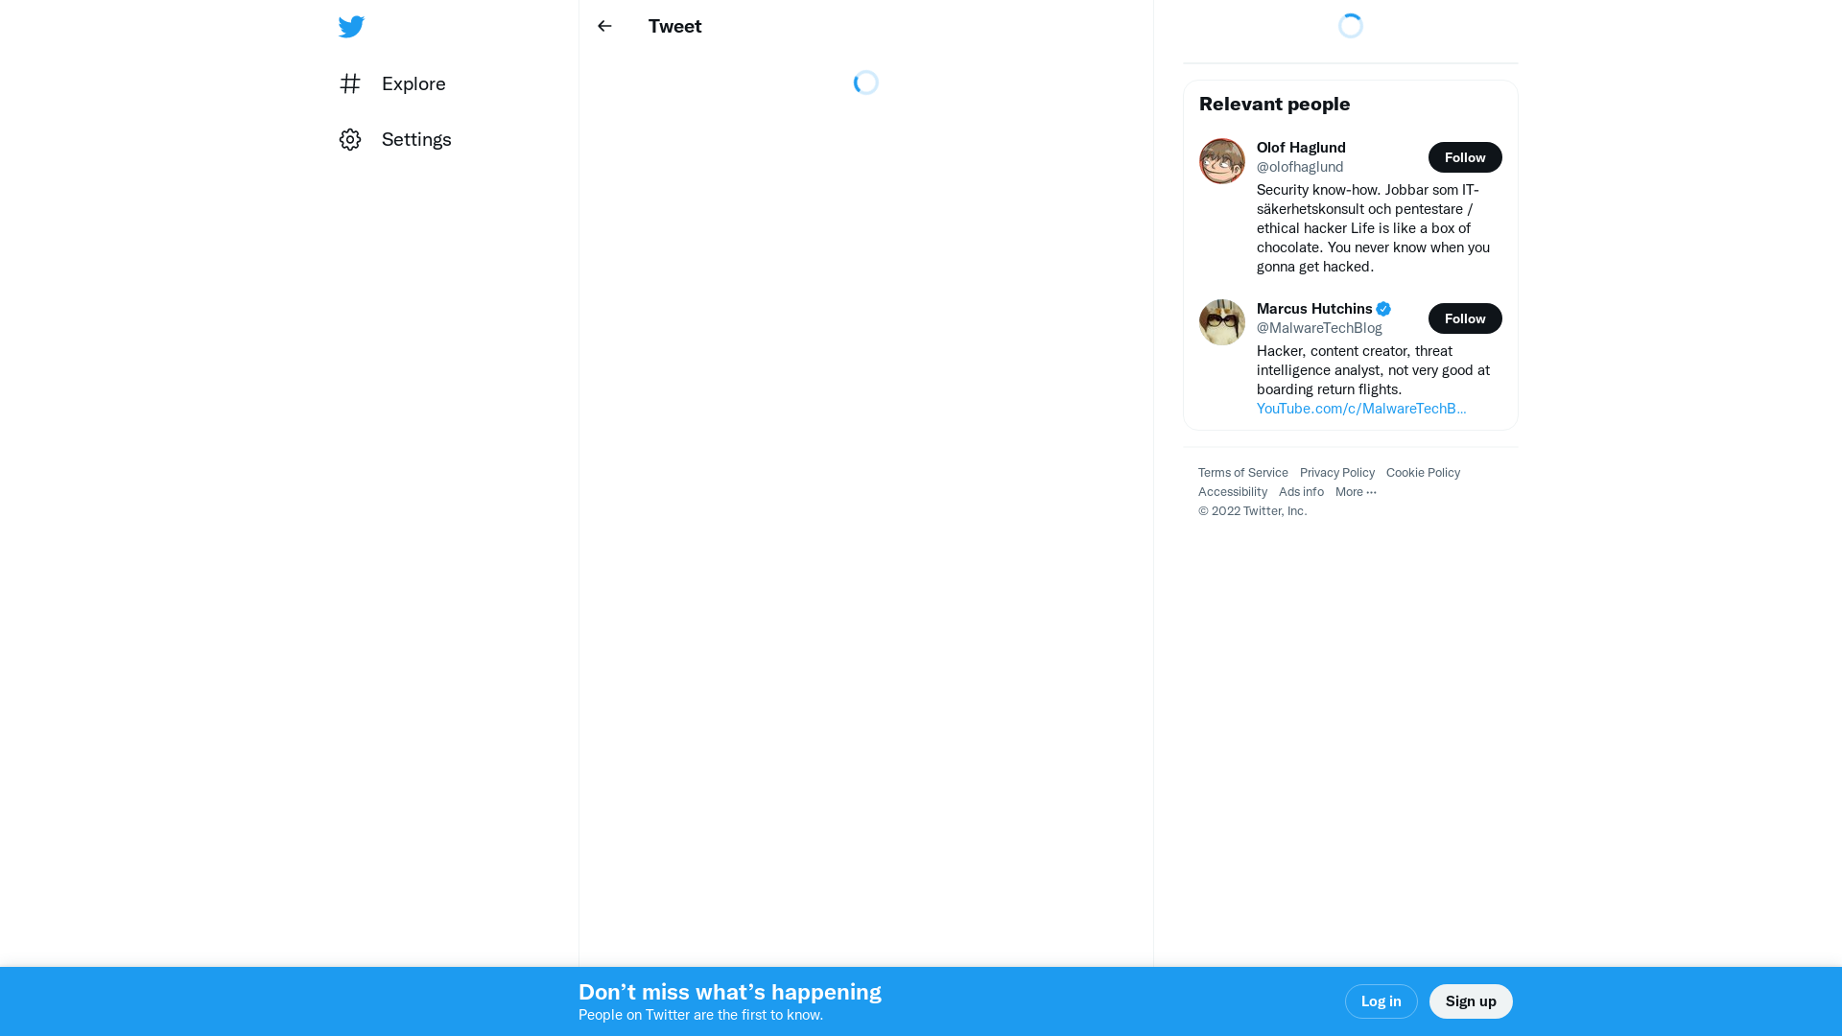Open the Privacy Policy link
This screenshot has height=1036, width=1842.
1336,473
